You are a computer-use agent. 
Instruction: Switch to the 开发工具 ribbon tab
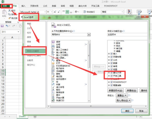point(95,6)
